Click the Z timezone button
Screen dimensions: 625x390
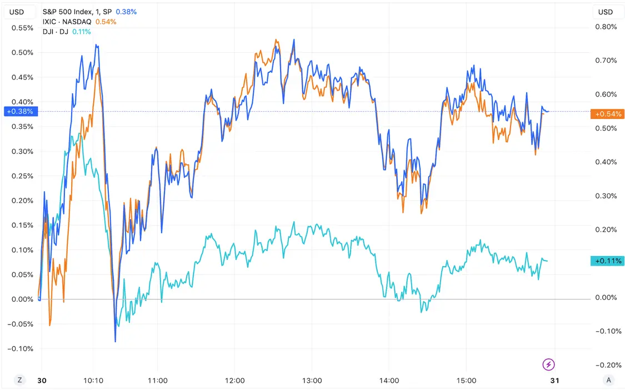20,380
